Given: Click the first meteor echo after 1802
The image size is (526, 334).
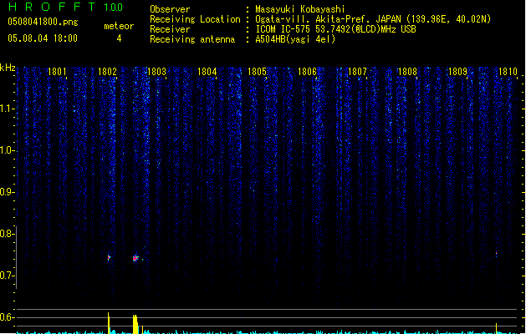Looking at the screenshot, I should (x=109, y=258).
